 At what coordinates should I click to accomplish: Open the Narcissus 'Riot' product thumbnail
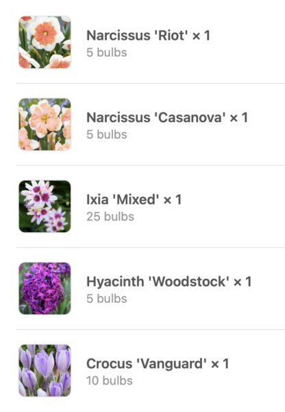click(45, 42)
